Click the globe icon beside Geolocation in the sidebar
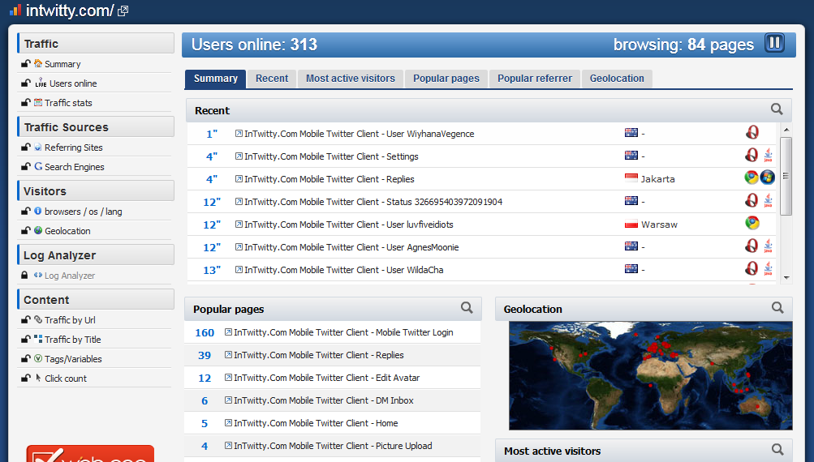 [38, 230]
